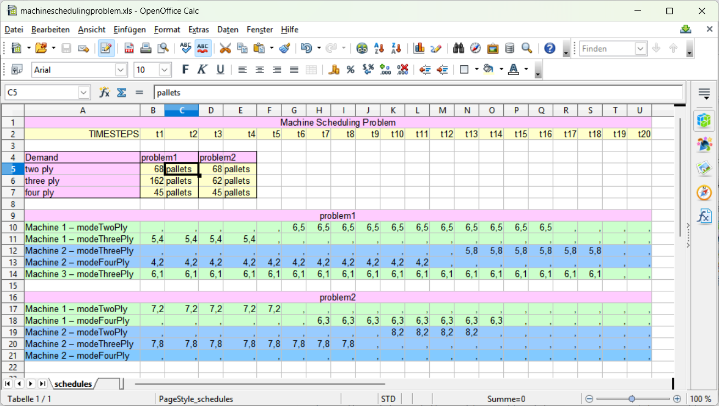Open the Page Preview icon

click(163, 48)
